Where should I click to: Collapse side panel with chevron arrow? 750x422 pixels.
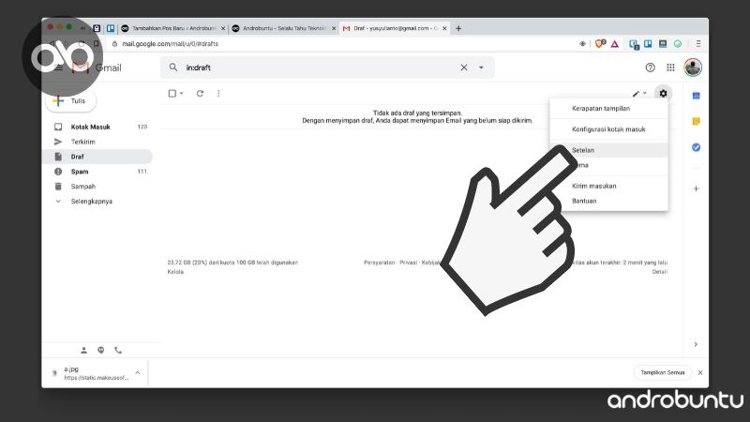(x=696, y=344)
